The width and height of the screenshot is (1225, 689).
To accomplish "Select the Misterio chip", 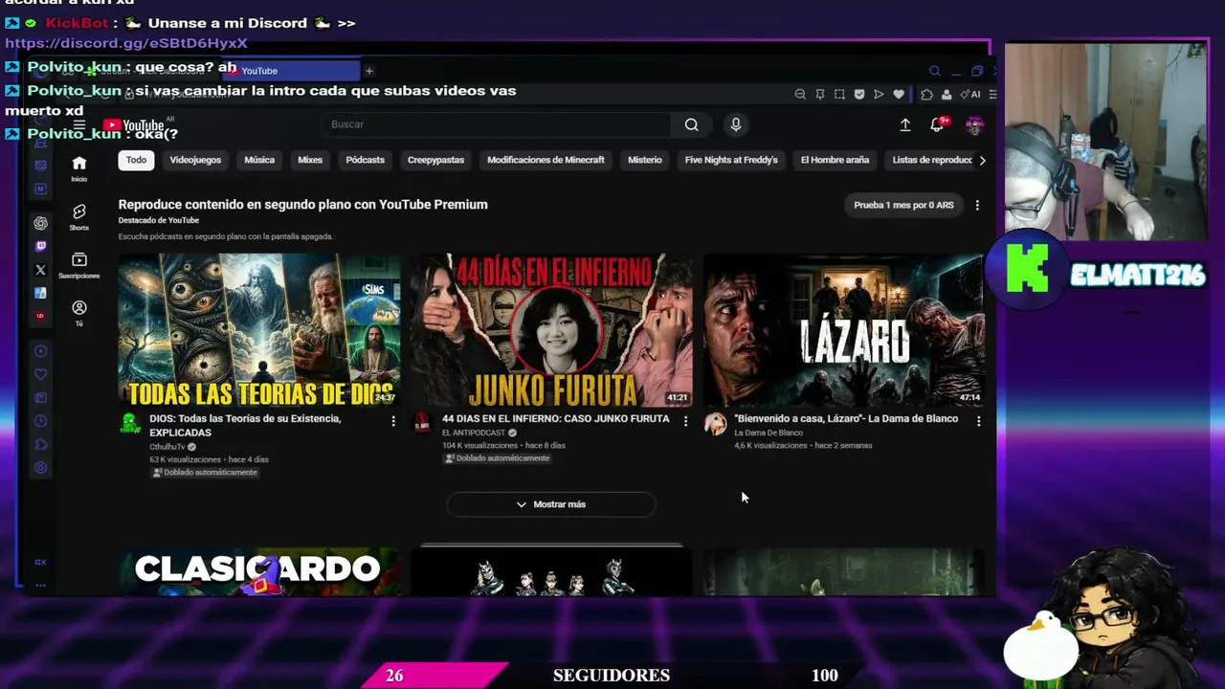I will pos(645,160).
